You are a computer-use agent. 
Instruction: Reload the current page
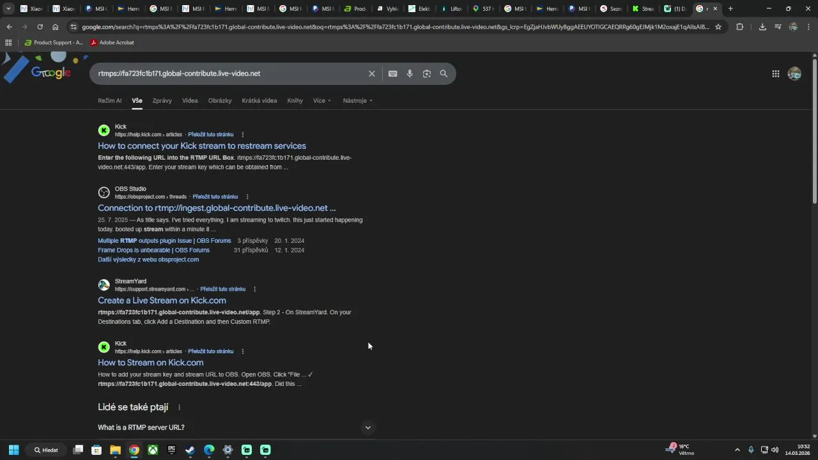click(40, 27)
